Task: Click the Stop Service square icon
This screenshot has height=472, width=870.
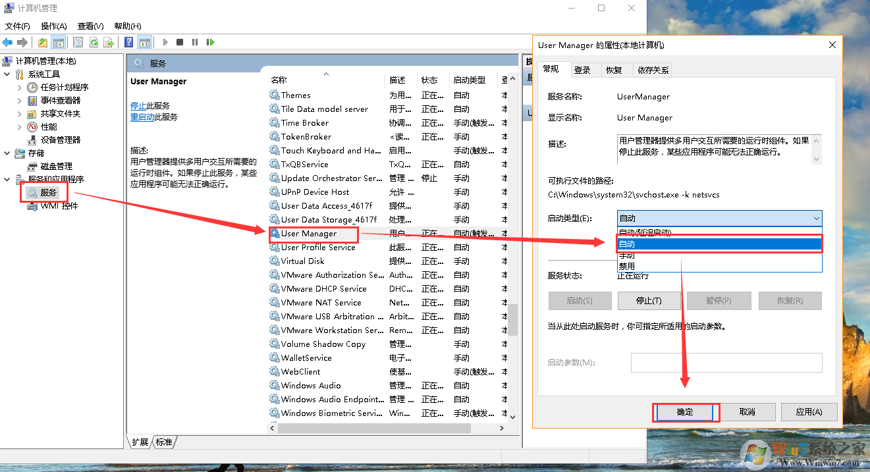Action: point(180,42)
